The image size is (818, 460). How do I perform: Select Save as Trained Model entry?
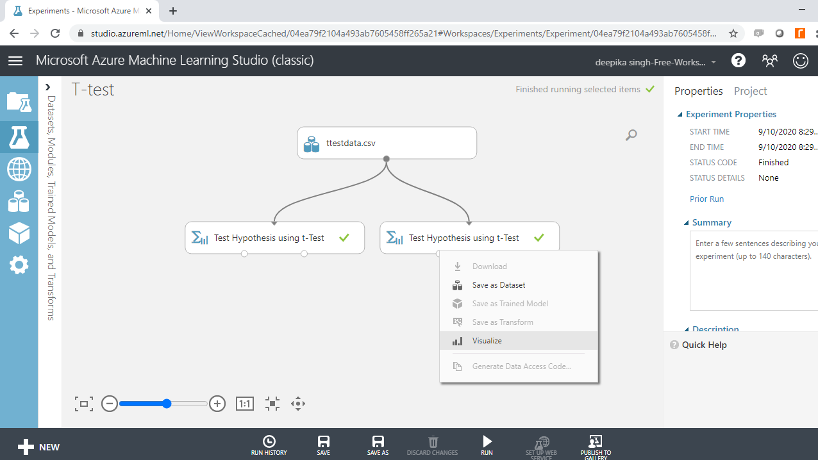pos(519,304)
